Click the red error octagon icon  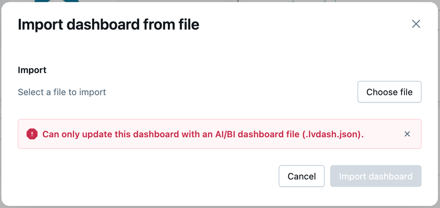[32, 134]
